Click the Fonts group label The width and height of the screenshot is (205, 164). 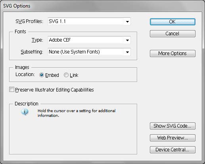tap(20, 32)
